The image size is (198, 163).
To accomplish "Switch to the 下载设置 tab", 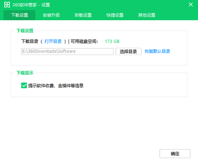I will point(19,15).
